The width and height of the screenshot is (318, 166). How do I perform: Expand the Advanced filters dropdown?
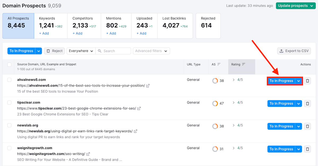151,51
